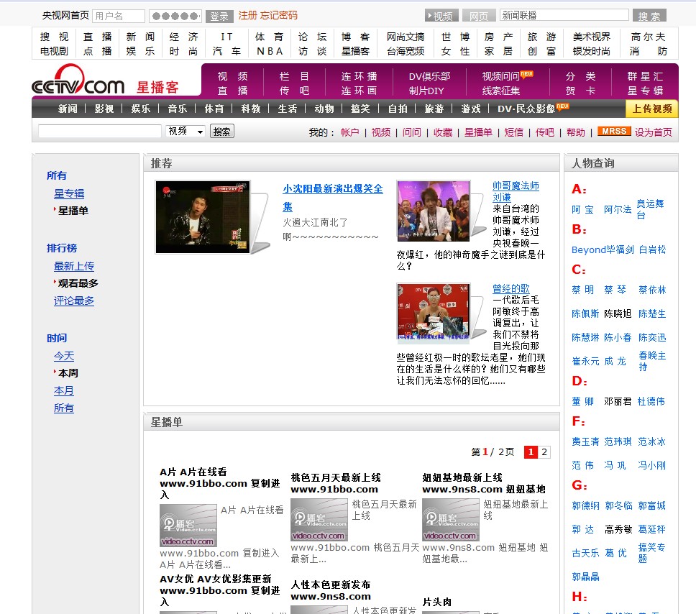
Task: Open 高尔夫 in top site navigation
Action: coord(648,37)
